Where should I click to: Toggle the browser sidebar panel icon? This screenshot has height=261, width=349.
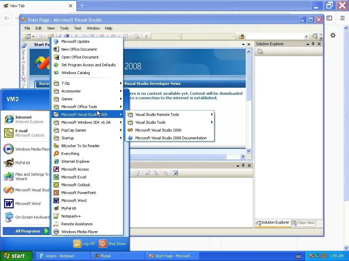point(329,18)
